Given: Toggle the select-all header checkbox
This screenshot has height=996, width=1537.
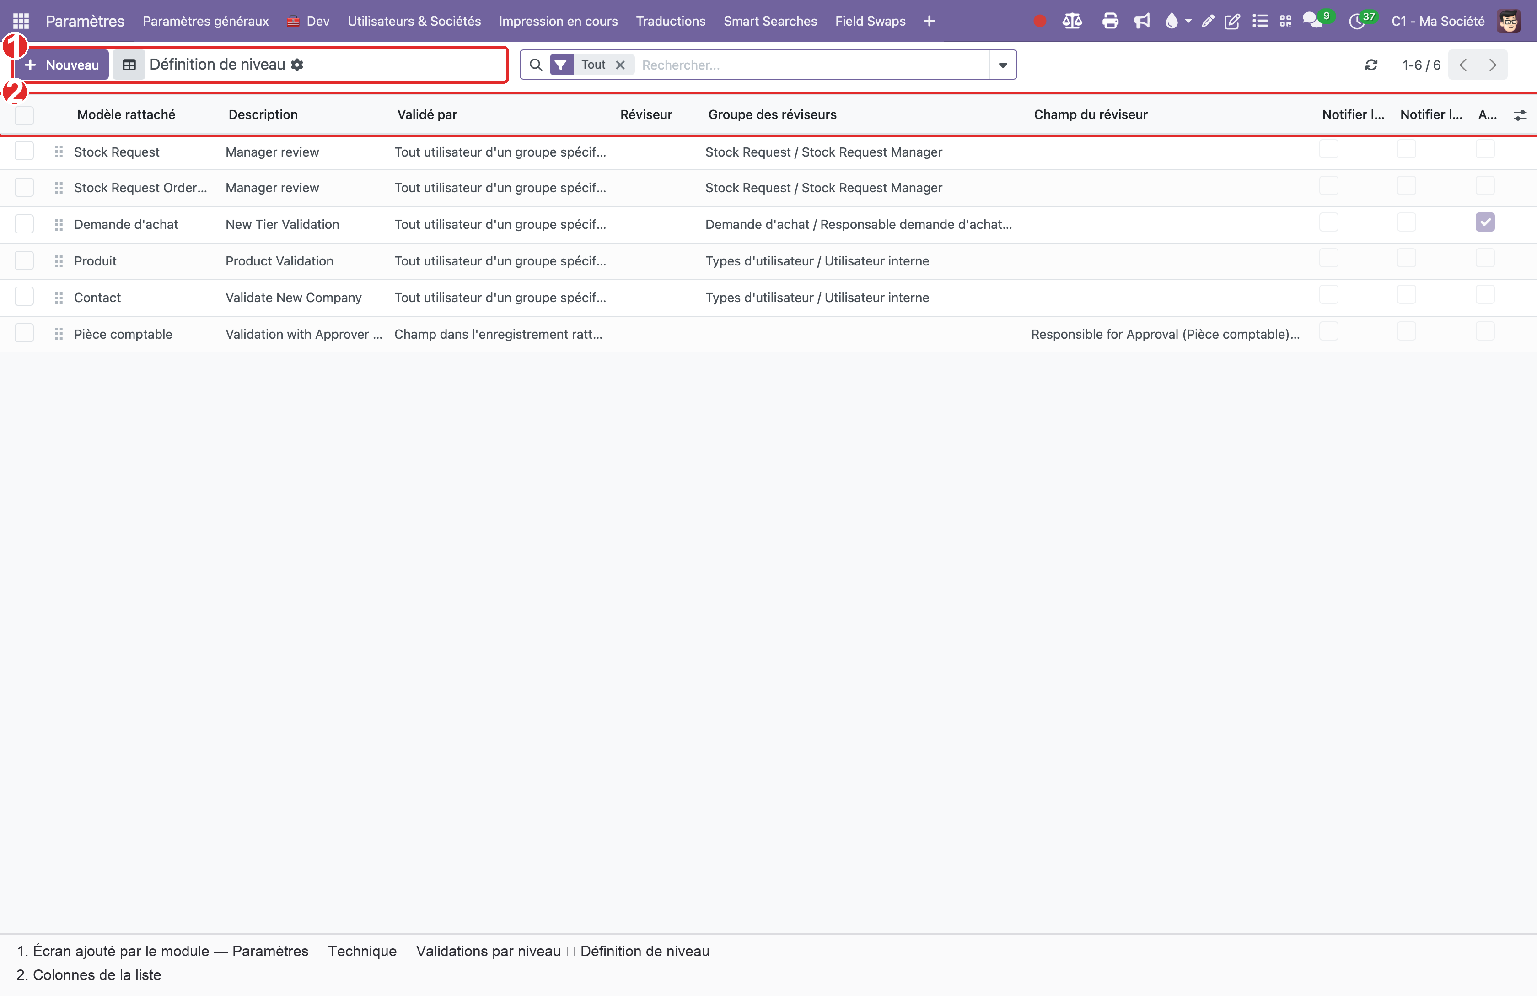Looking at the screenshot, I should (x=24, y=115).
